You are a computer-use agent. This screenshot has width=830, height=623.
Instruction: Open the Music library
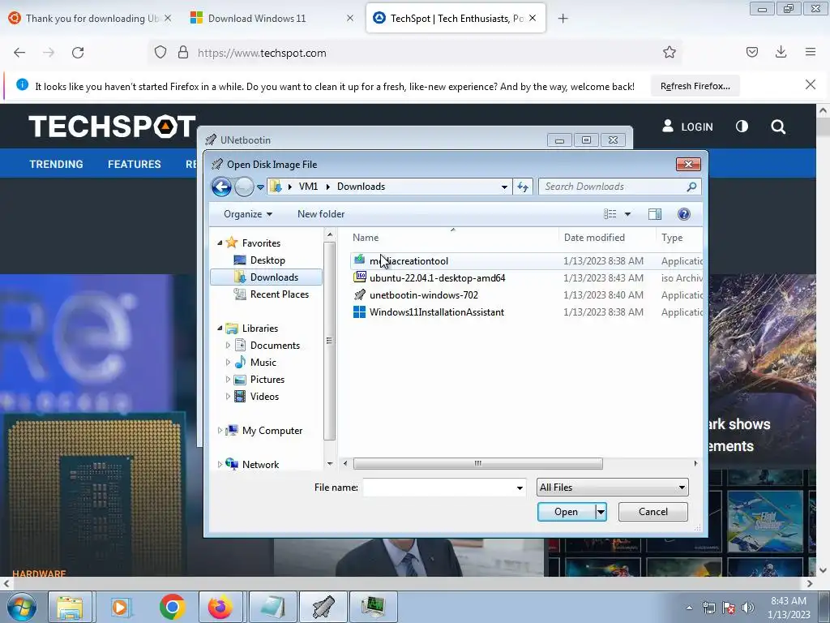click(x=263, y=363)
